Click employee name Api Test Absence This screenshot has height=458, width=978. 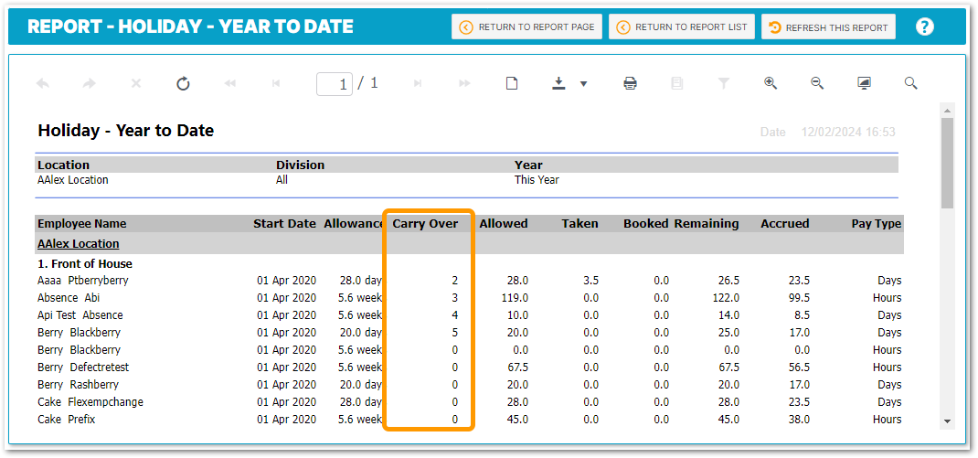80,315
